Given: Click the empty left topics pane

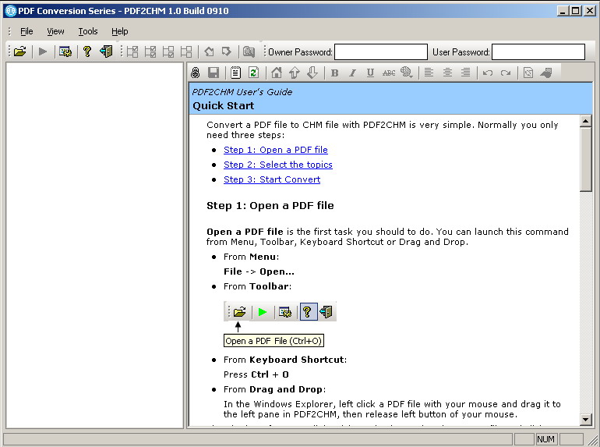Looking at the screenshot, I should click(x=94, y=245).
